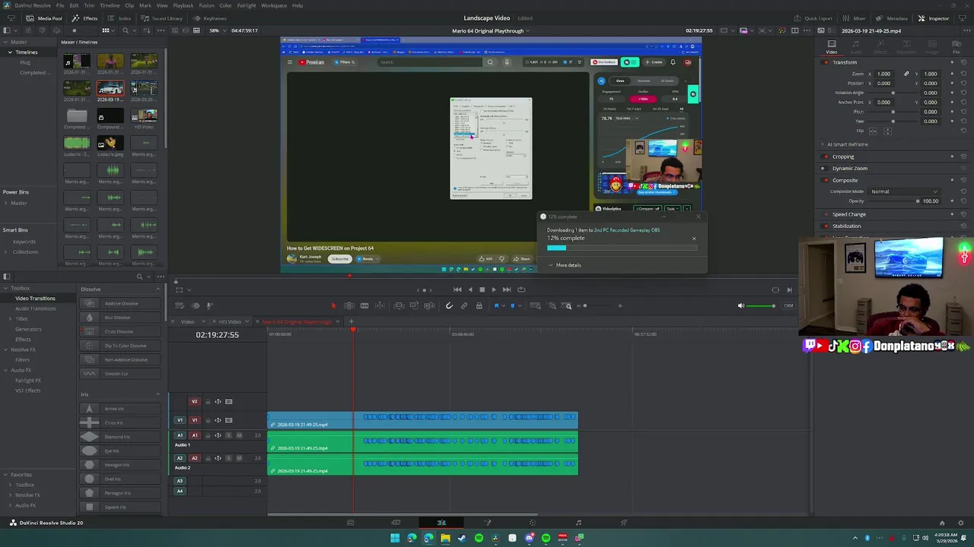Image resolution: width=974 pixels, height=547 pixels.
Task: Open the Metadata panel
Action: coord(892,18)
